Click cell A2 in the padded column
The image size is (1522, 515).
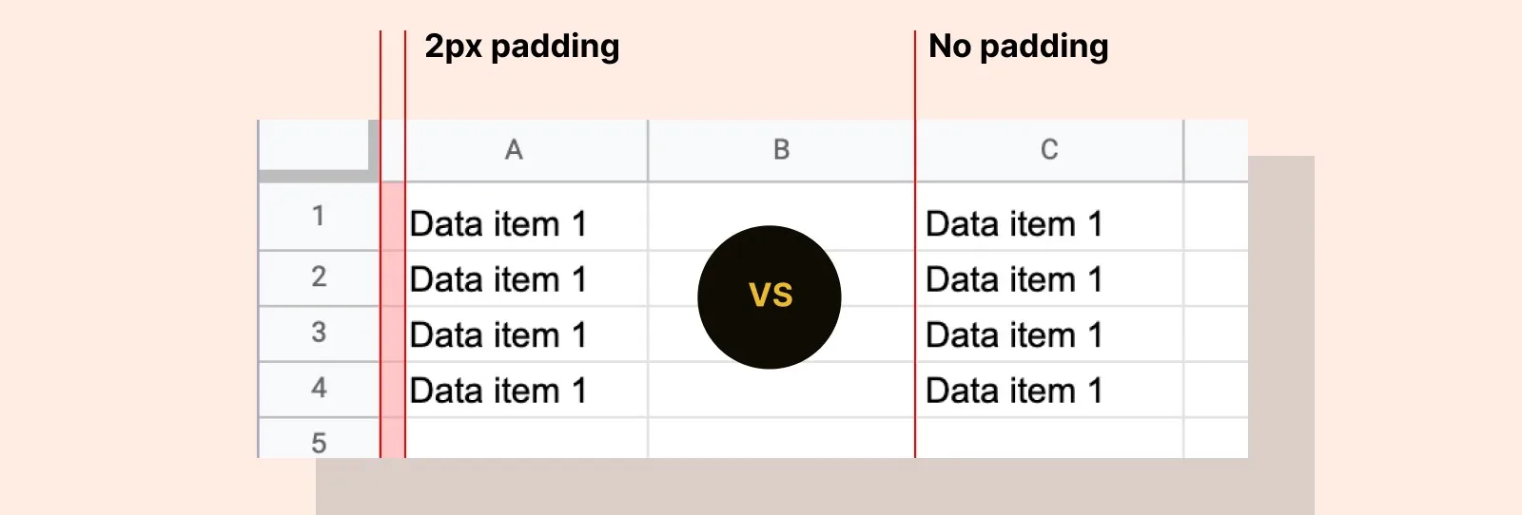coord(498,279)
